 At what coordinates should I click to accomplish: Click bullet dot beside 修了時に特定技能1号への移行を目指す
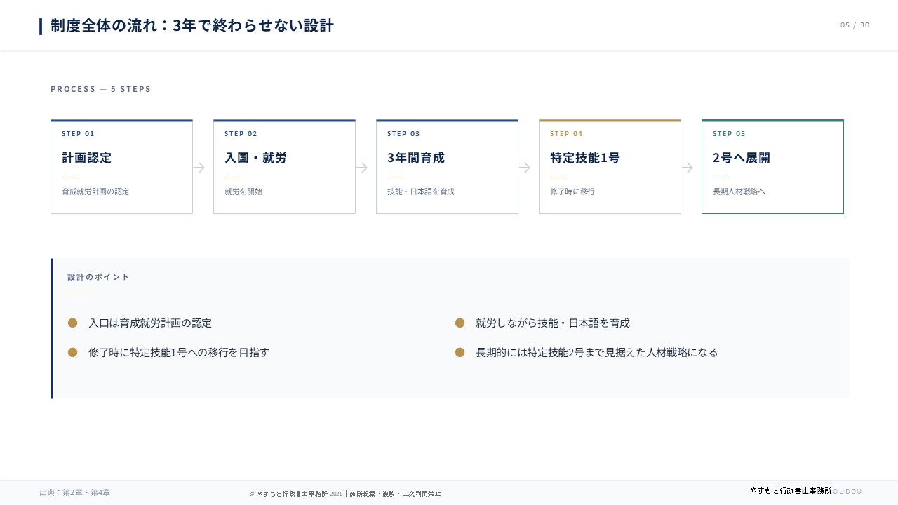[72, 352]
